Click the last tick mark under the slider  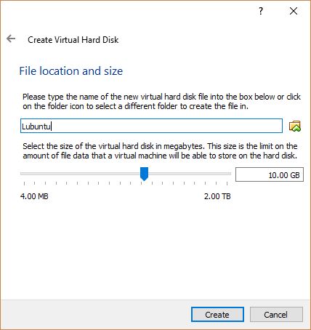point(227,183)
